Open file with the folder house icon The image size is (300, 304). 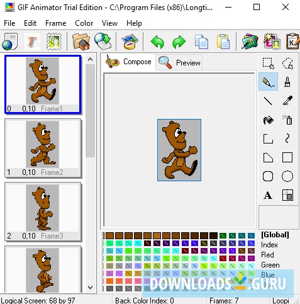[x=81, y=42]
